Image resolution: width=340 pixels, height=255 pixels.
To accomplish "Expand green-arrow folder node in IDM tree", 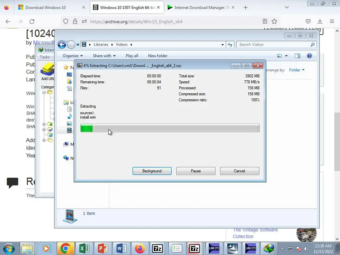I will pyautogui.click(x=44, y=124).
